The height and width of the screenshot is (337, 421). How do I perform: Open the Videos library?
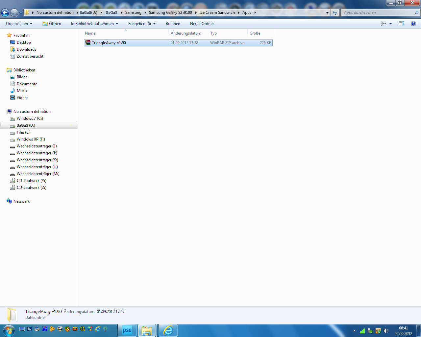(22, 98)
